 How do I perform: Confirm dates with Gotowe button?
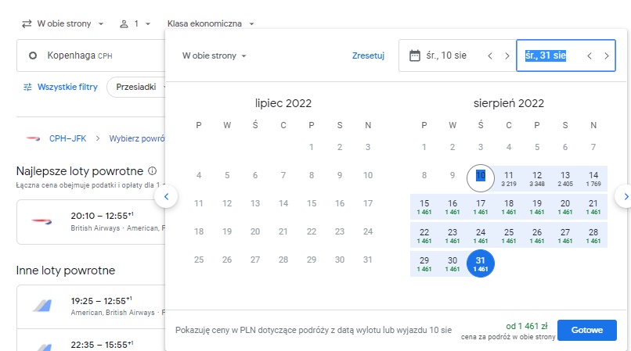pyautogui.click(x=586, y=330)
